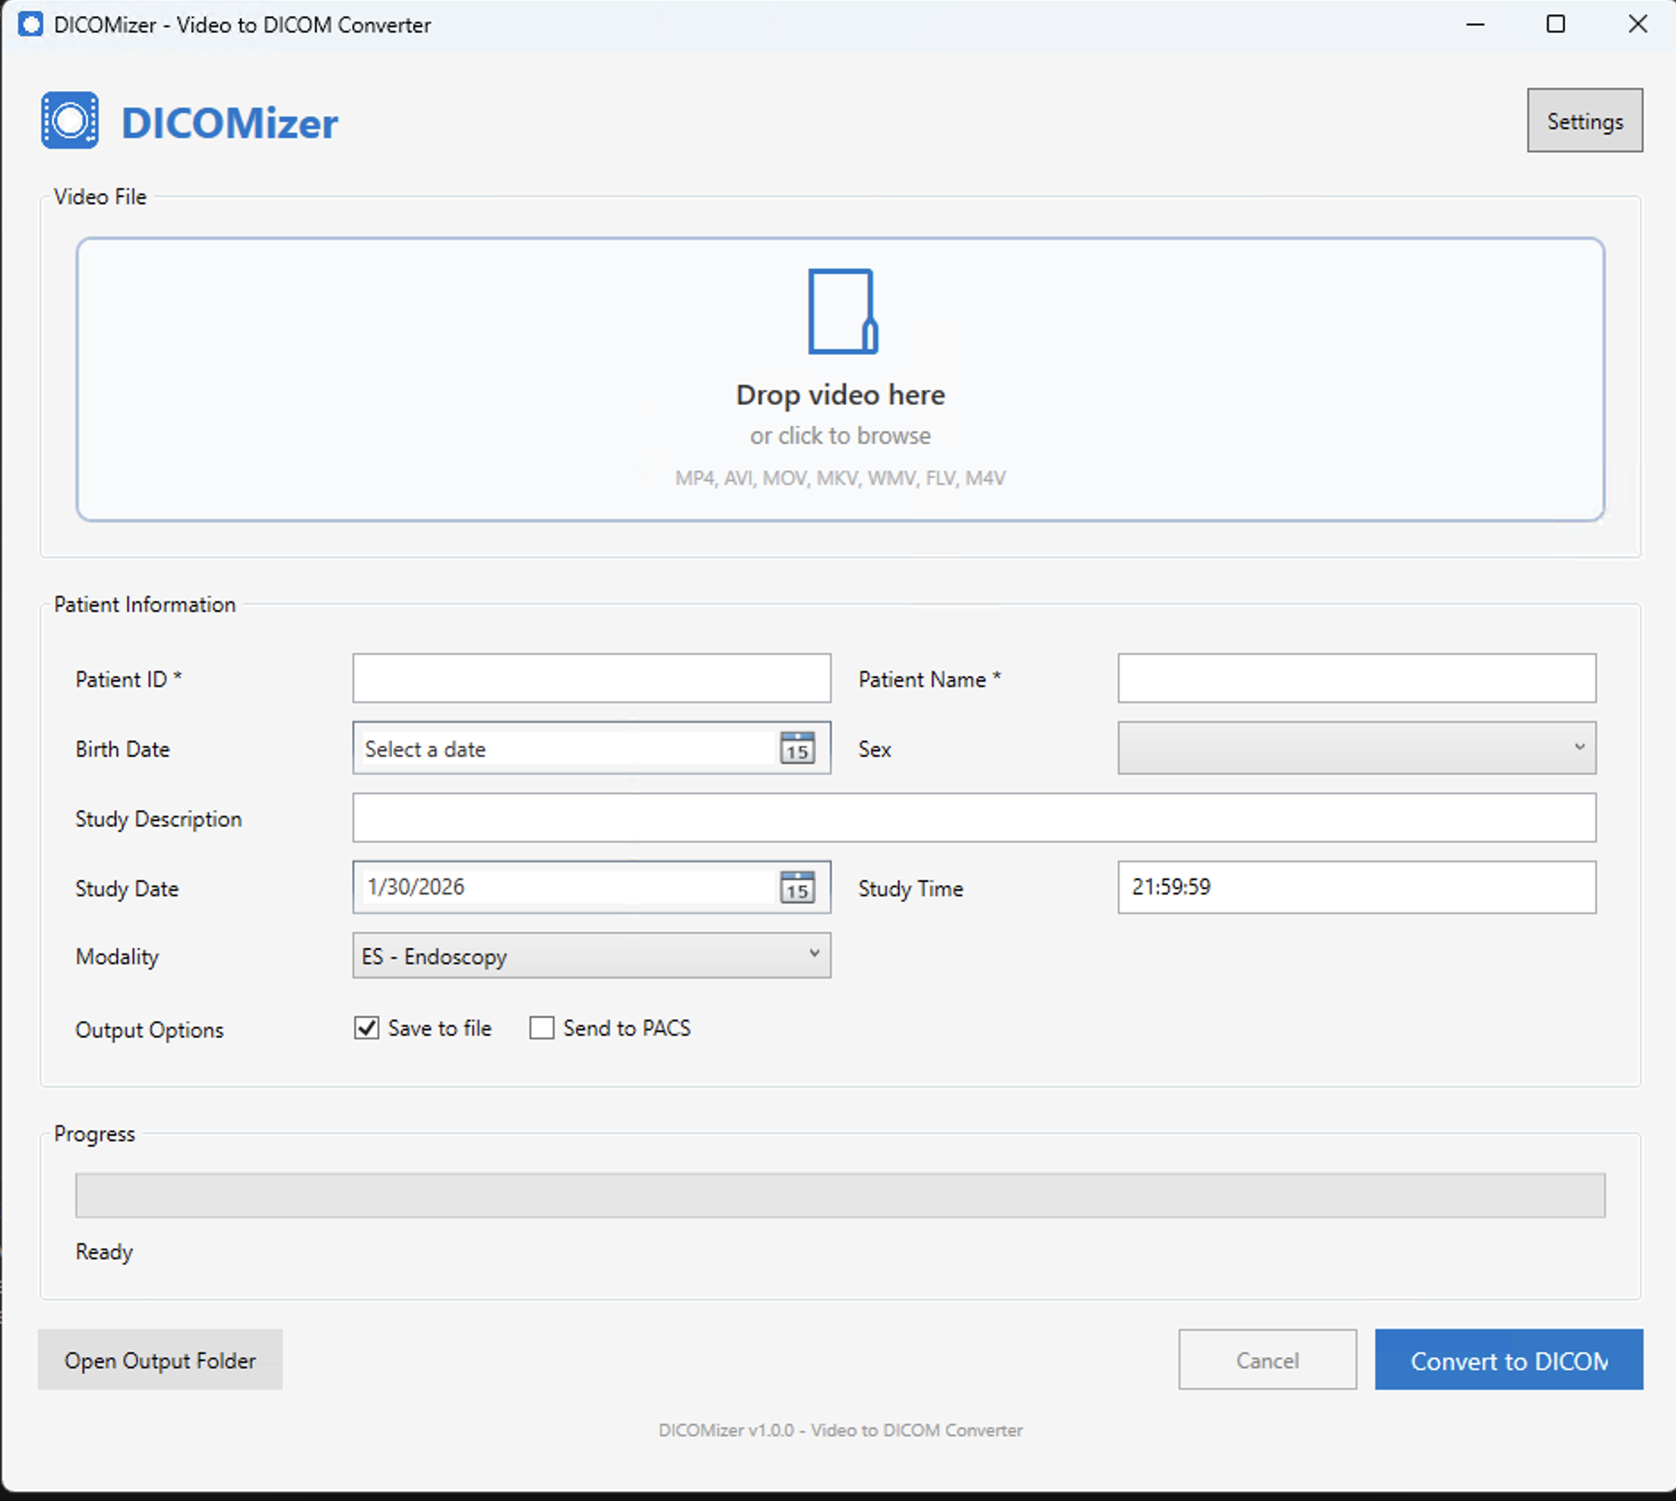The height and width of the screenshot is (1501, 1676).
Task: Focus the Patient Name field
Action: click(x=1355, y=678)
